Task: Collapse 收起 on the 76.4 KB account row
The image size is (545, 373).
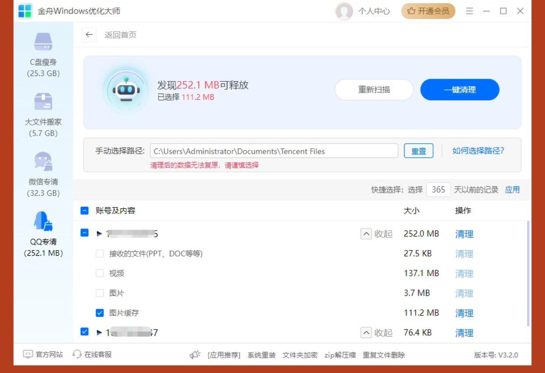Action: point(376,333)
